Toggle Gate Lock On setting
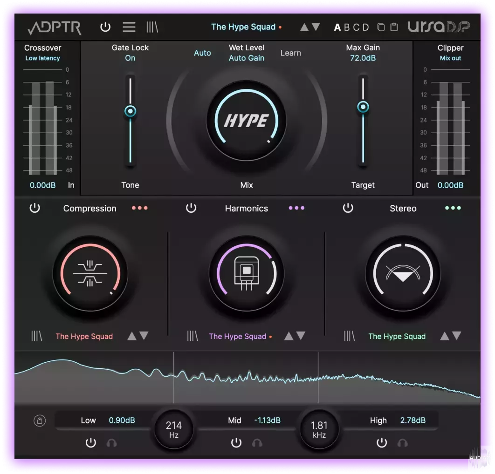Screen dimensions: 495x474 coord(130,58)
